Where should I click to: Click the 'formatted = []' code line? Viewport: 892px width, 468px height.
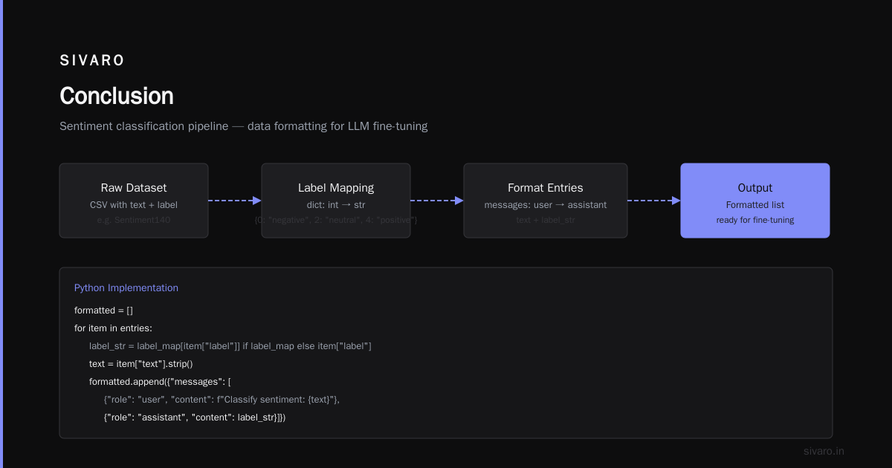pyautogui.click(x=103, y=310)
